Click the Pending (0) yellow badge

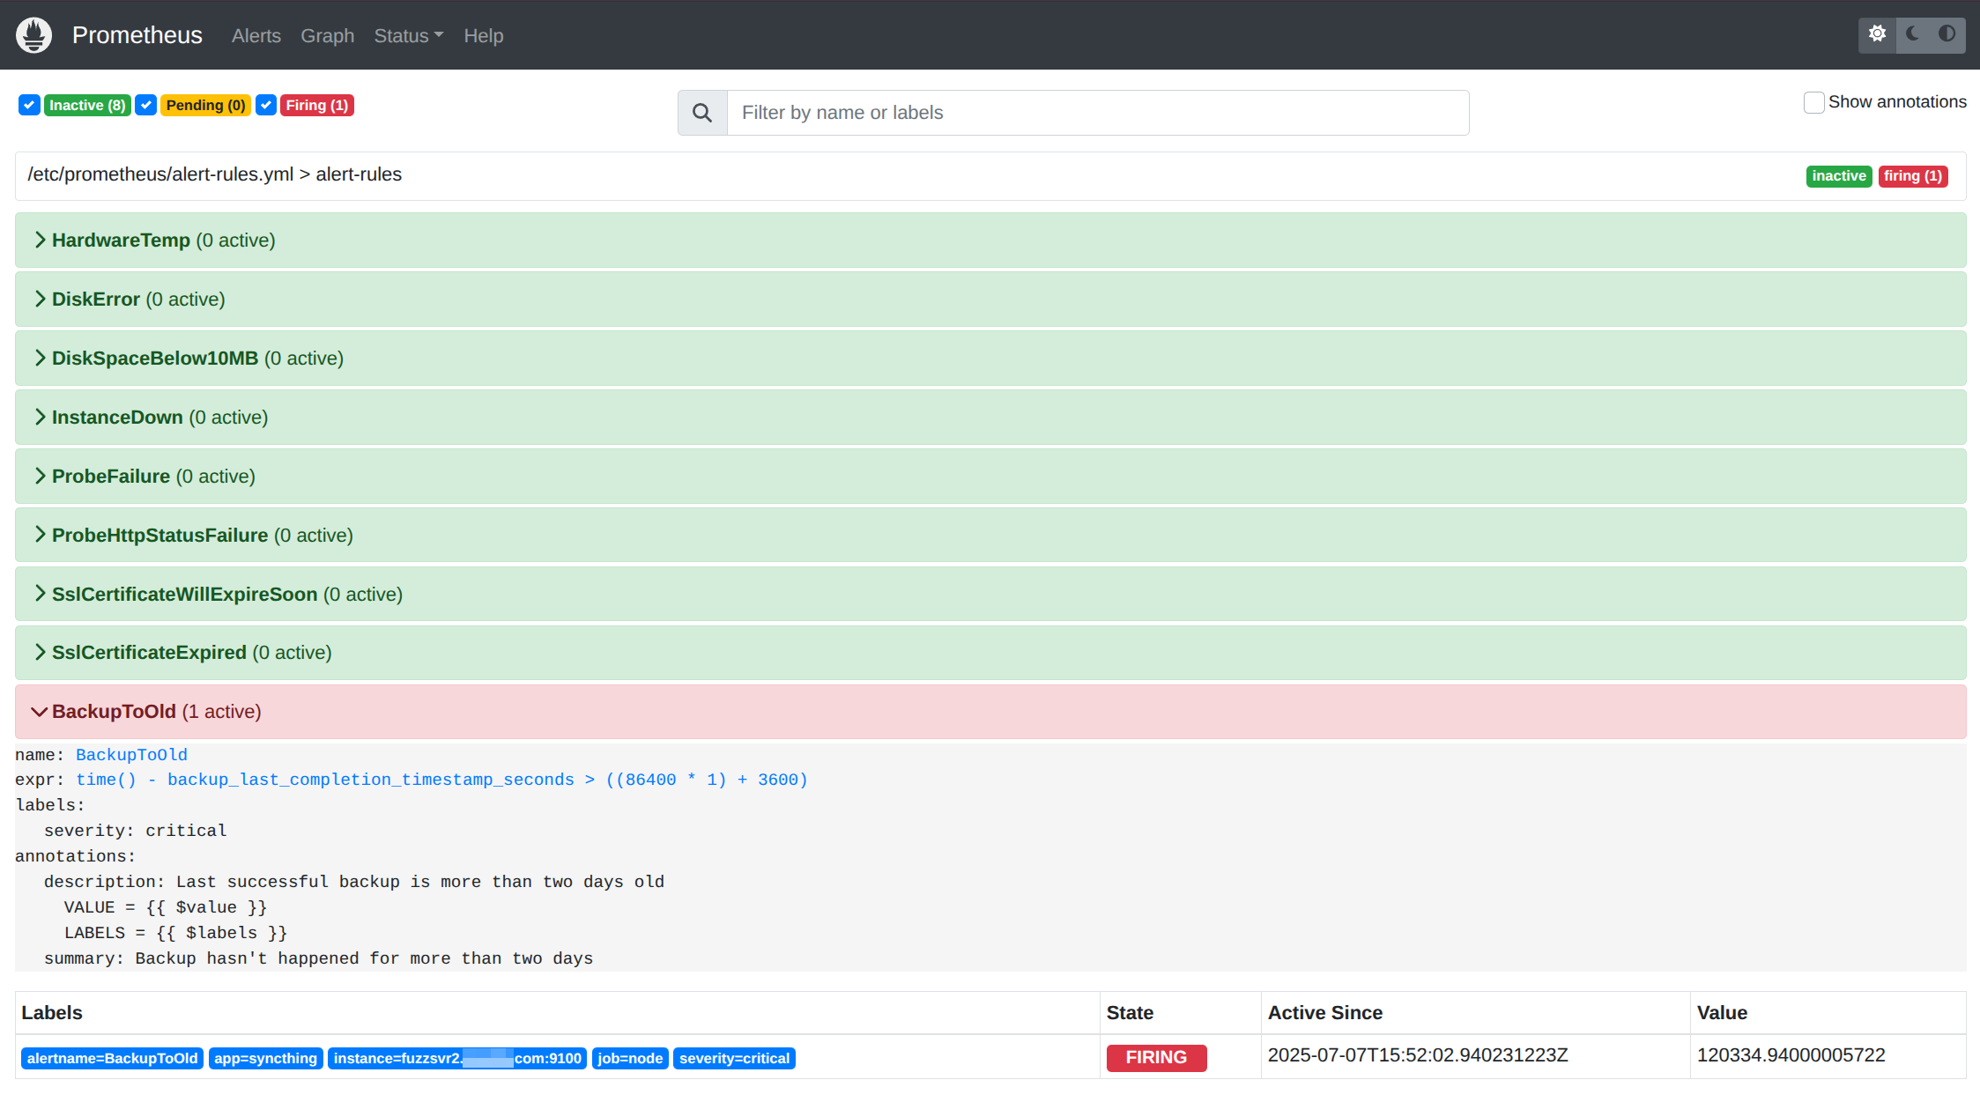click(x=206, y=105)
